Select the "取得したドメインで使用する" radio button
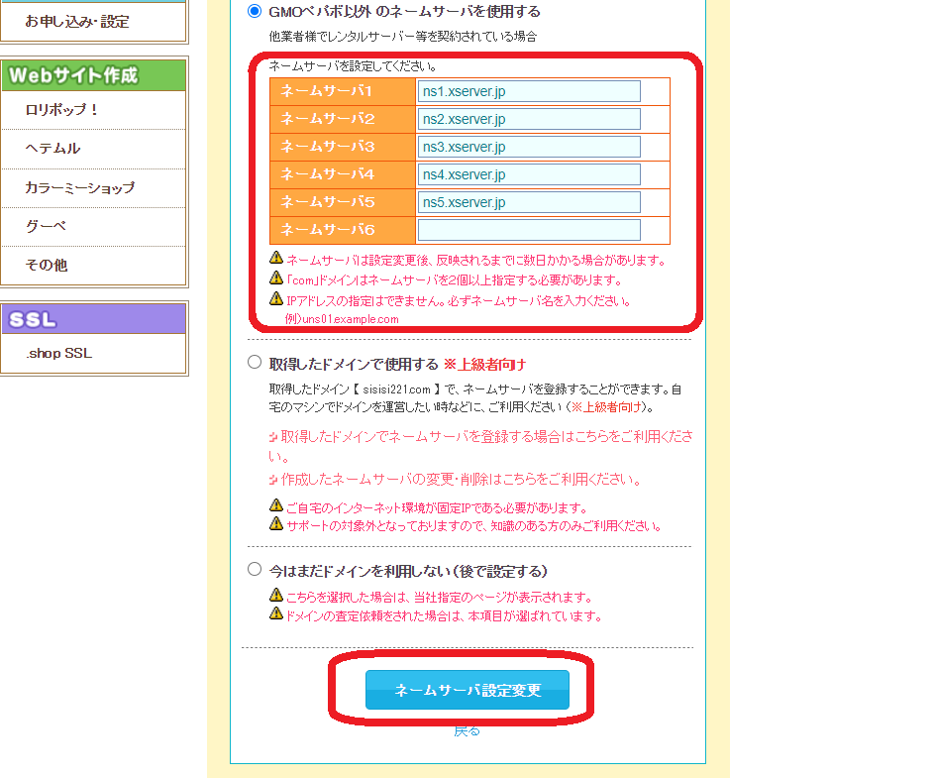This screenshot has height=778, width=936. click(x=256, y=363)
